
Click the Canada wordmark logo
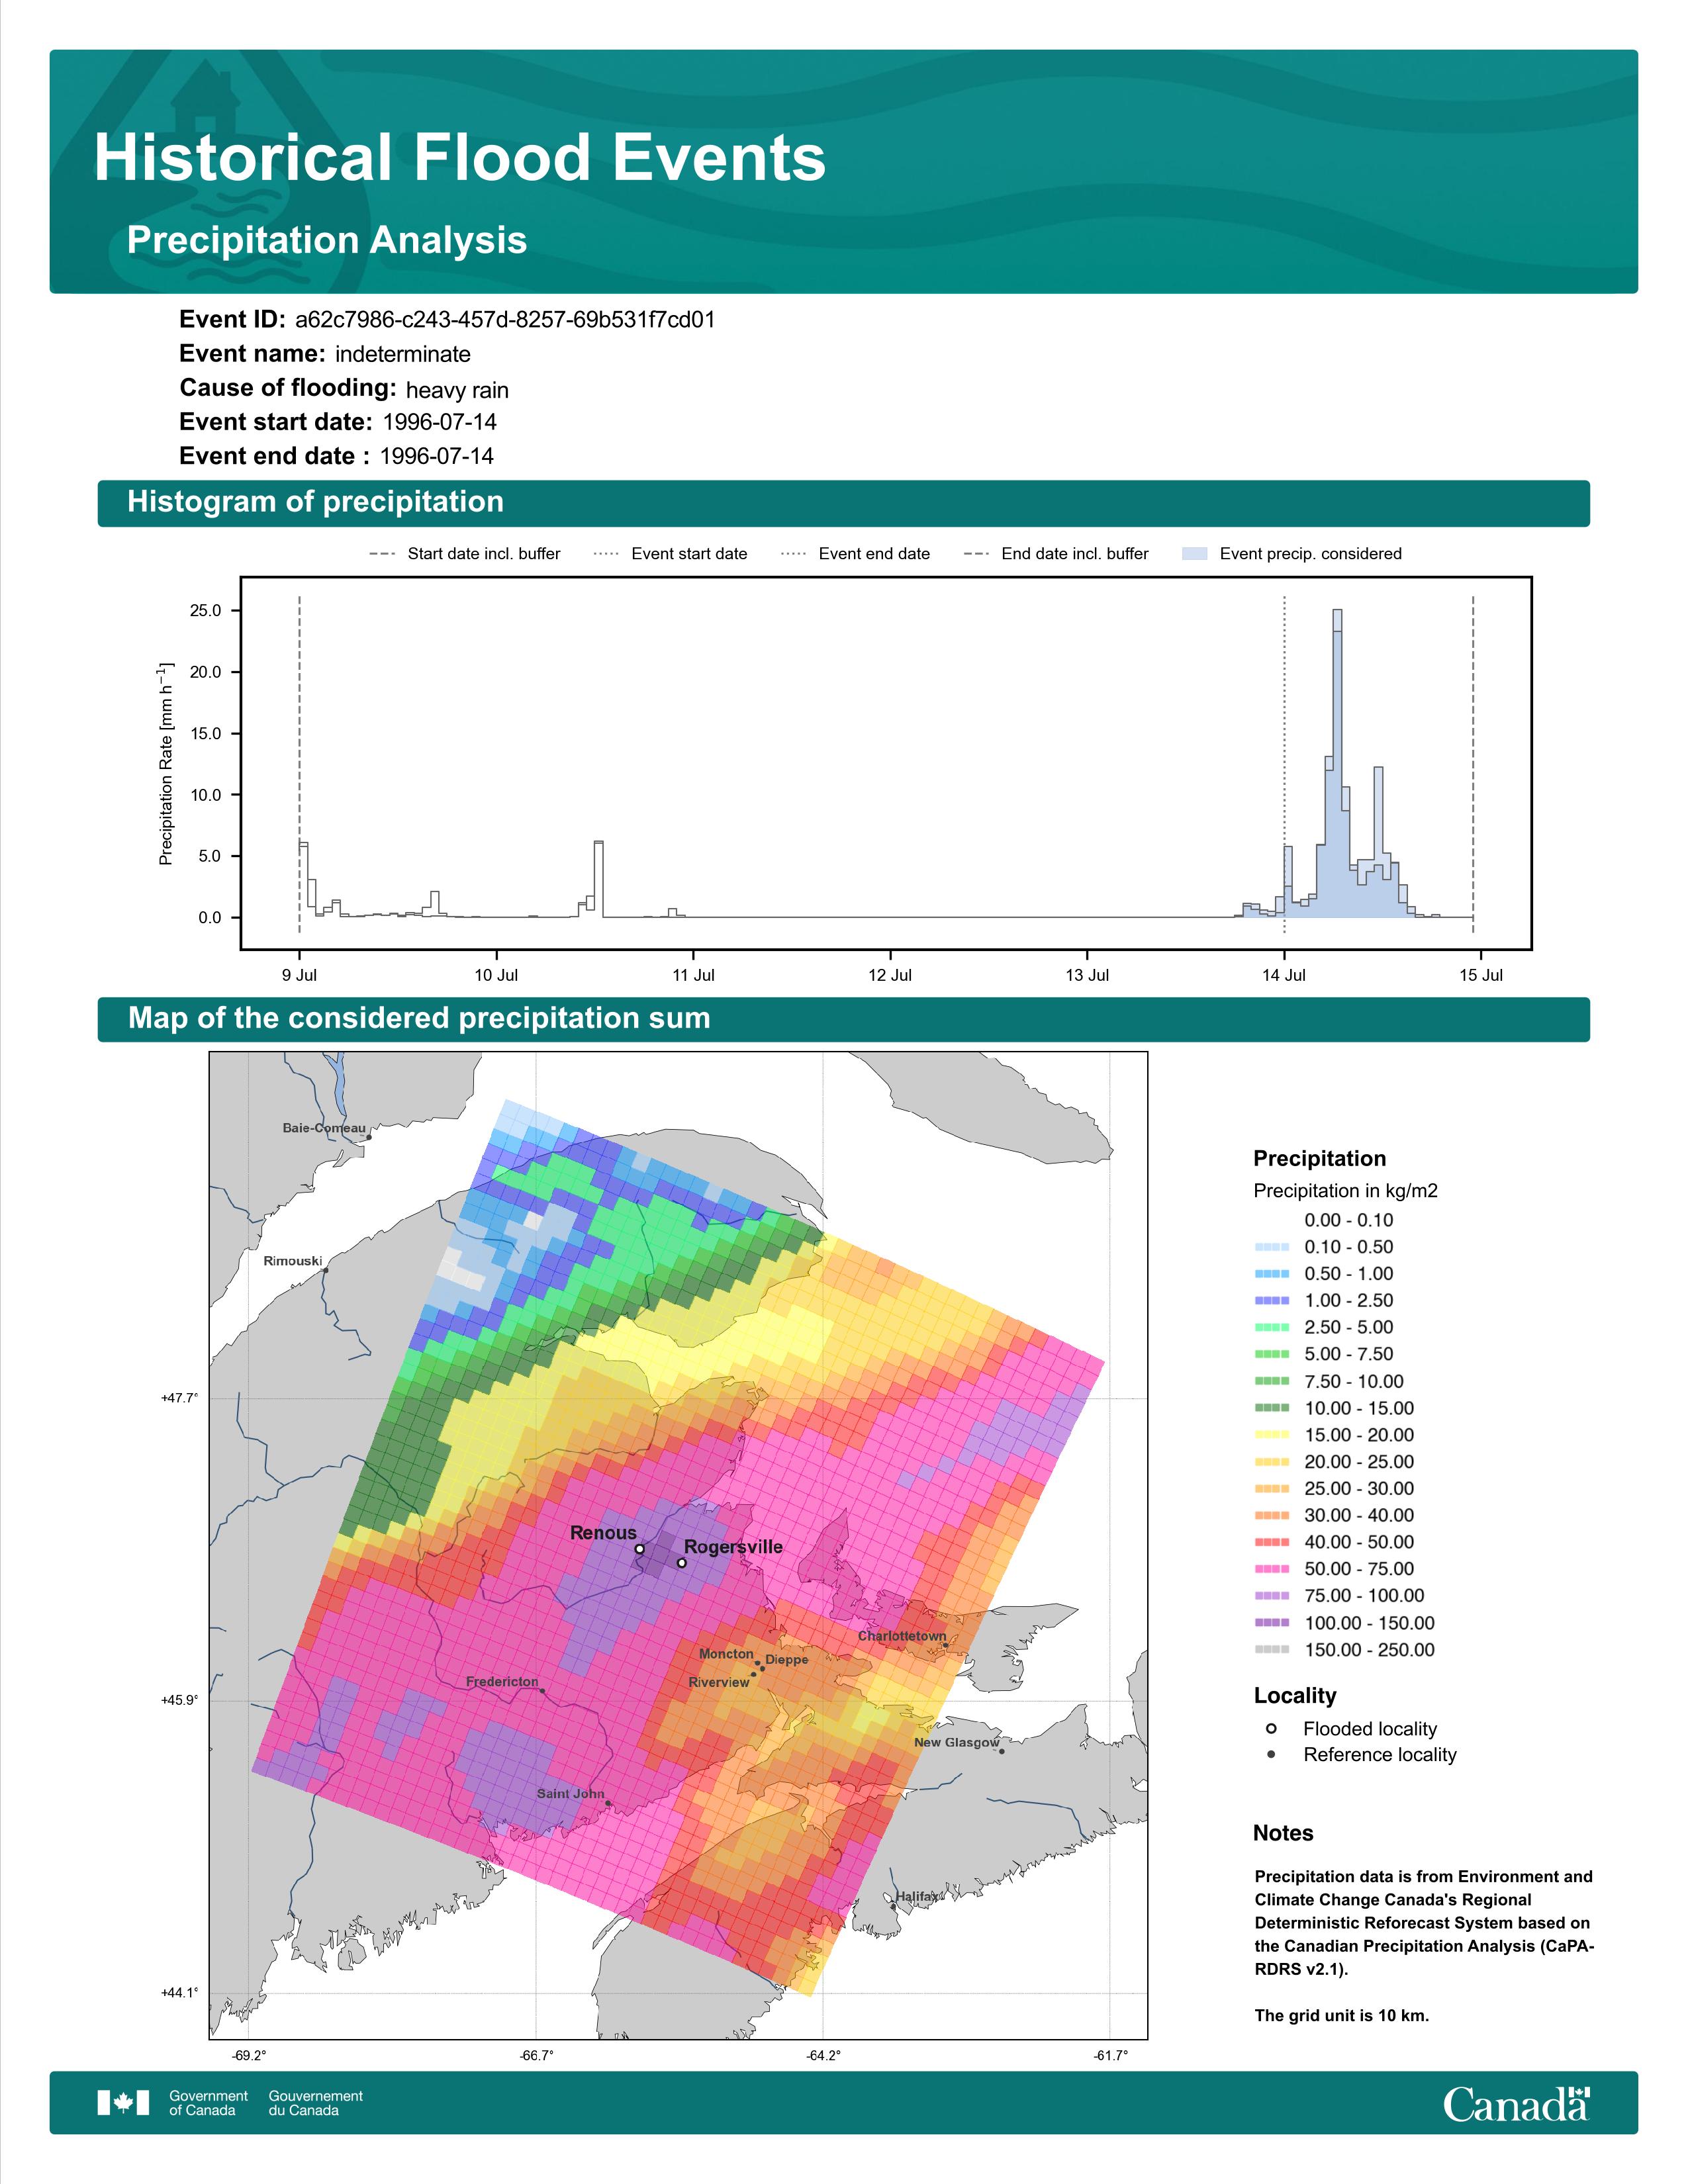(x=1516, y=2103)
